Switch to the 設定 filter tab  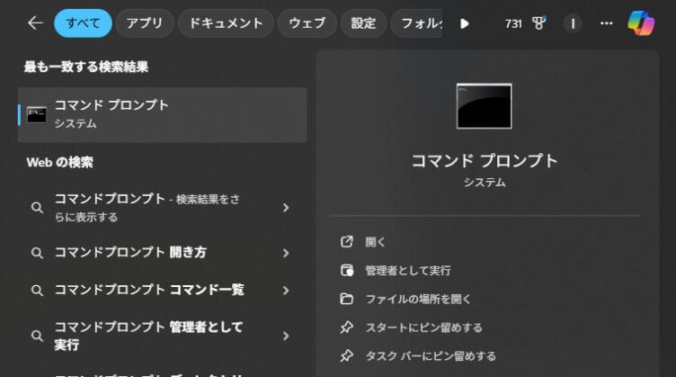point(363,23)
